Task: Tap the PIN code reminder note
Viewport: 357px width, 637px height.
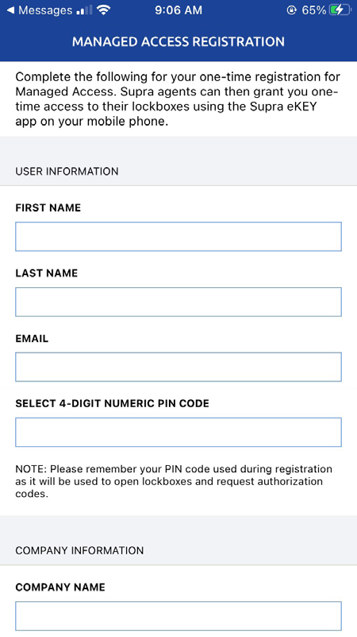Action: (174, 482)
